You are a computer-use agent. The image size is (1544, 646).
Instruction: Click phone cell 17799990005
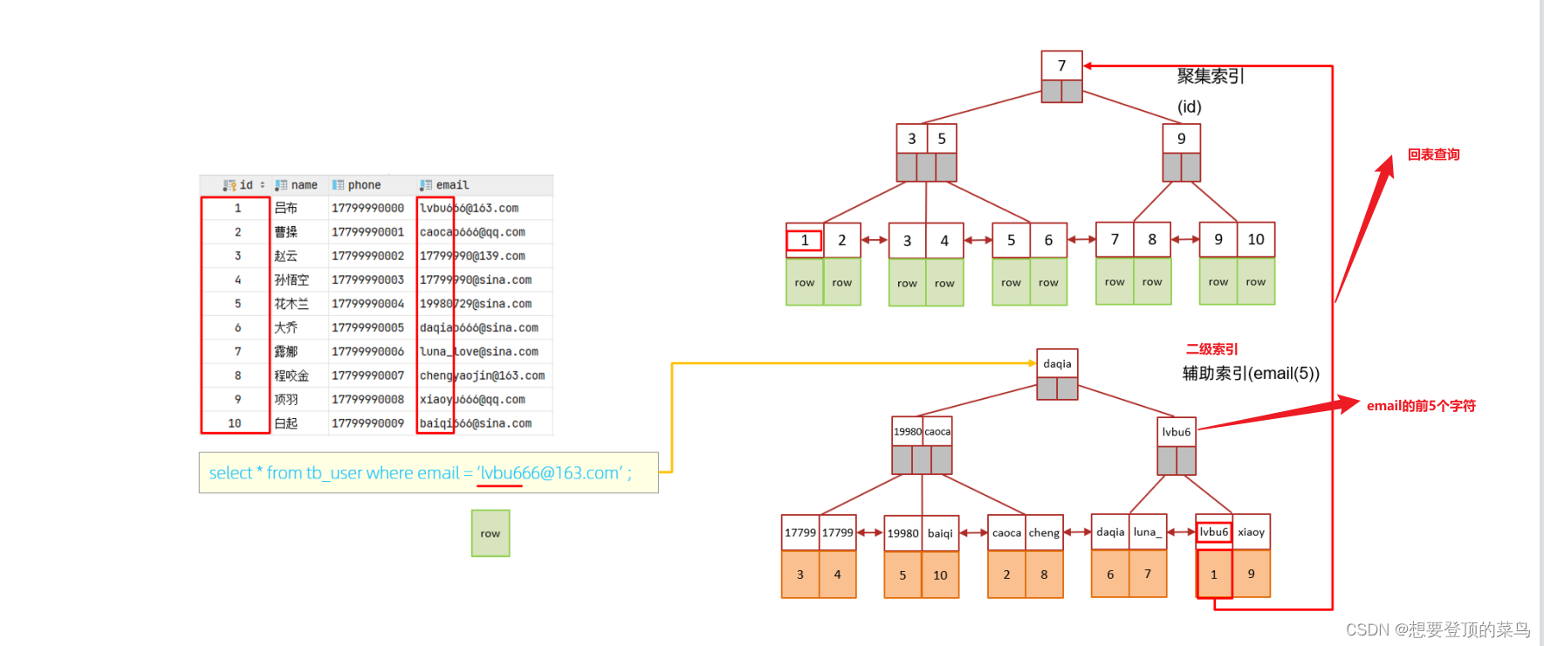point(368,327)
